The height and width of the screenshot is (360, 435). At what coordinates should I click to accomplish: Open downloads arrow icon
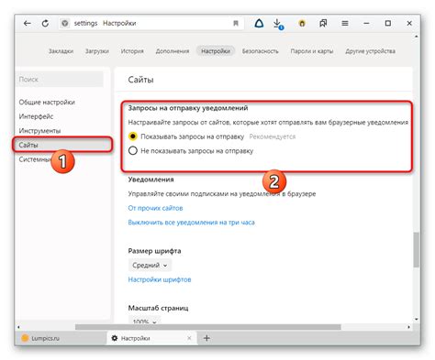tap(278, 24)
